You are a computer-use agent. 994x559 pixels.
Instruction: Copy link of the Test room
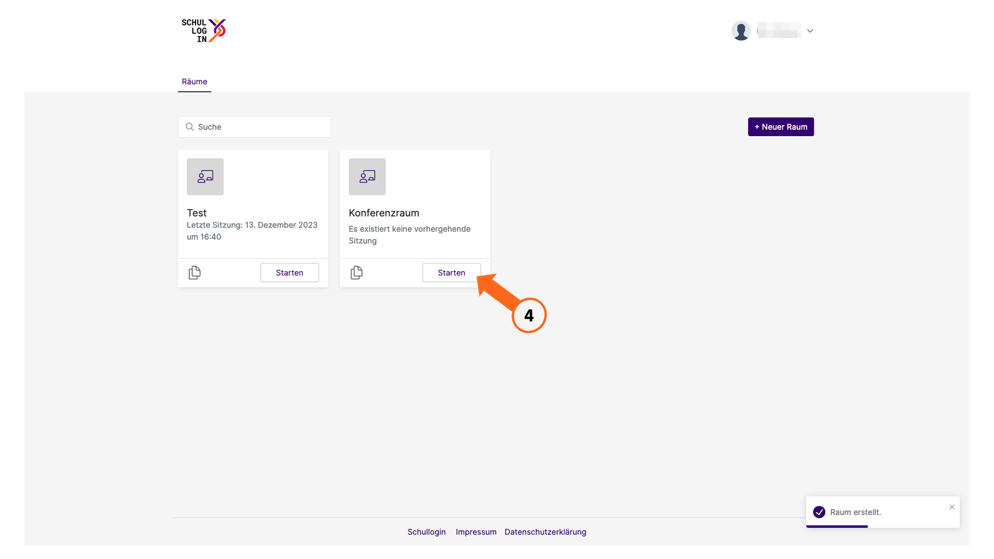point(195,273)
